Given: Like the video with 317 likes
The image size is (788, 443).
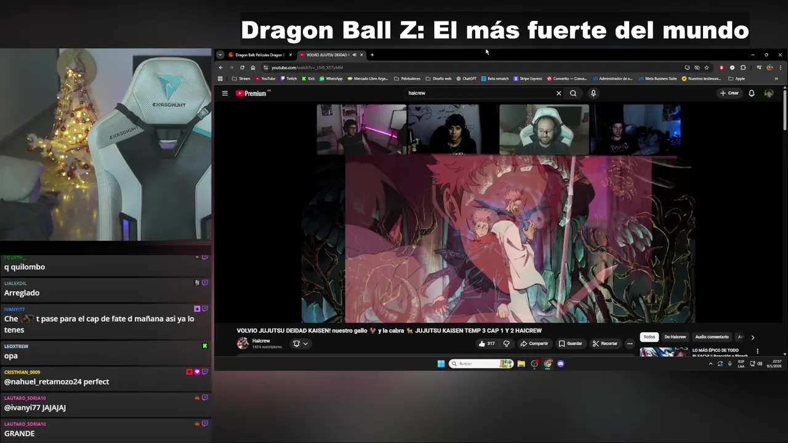Looking at the screenshot, I should tap(486, 344).
